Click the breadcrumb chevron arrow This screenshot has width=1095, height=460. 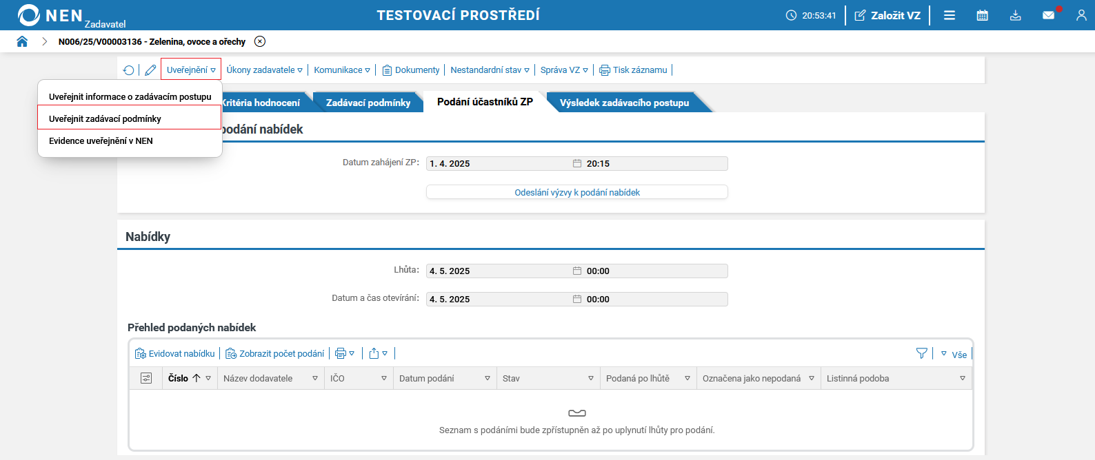tap(45, 41)
